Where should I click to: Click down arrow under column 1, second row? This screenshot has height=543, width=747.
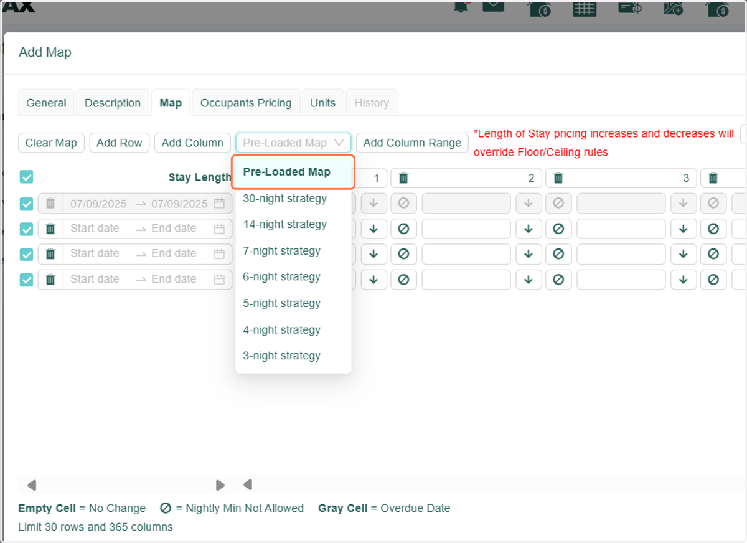[x=374, y=229]
